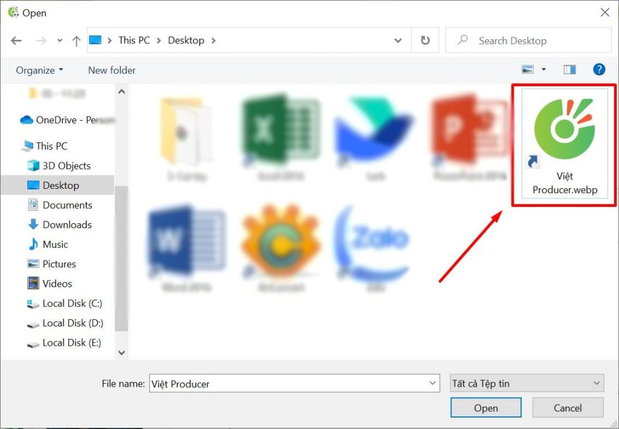
Task: Select the blurred Word shortcut icon
Action: (186, 241)
